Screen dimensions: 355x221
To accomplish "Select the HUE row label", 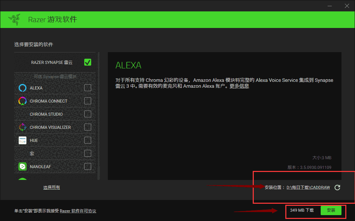I will point(34,141).
